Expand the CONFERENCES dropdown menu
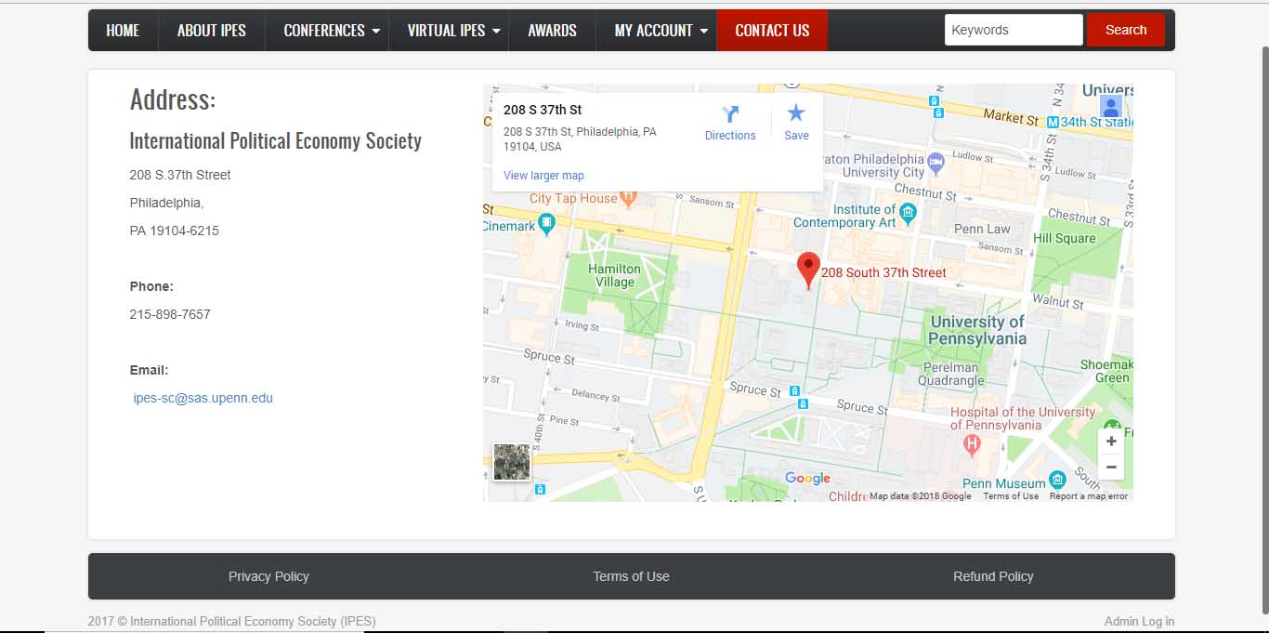 [326, 31]
